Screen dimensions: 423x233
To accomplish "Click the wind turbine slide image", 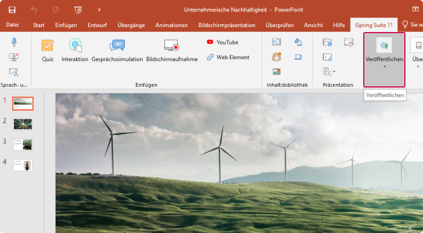I will [x=239, y=163].
